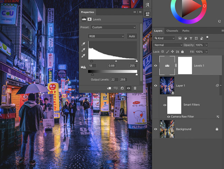The image size is (224, 169).
Task: Toggle Camera Raw Filter visibility
Action: coord(169,117)
